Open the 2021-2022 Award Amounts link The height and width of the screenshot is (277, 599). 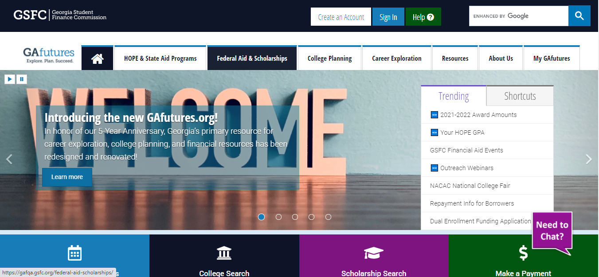pos(478,115)
